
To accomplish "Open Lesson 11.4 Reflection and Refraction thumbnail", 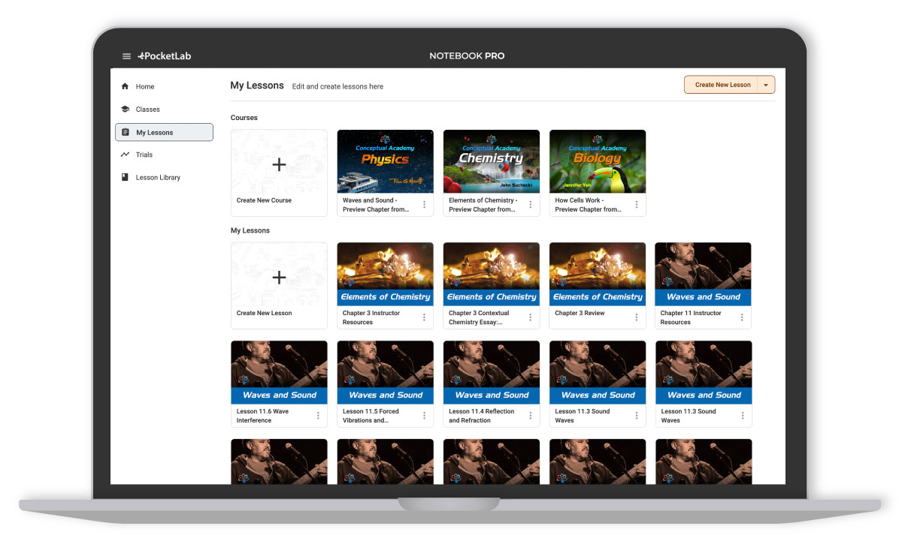I will (x=492, y=372).
